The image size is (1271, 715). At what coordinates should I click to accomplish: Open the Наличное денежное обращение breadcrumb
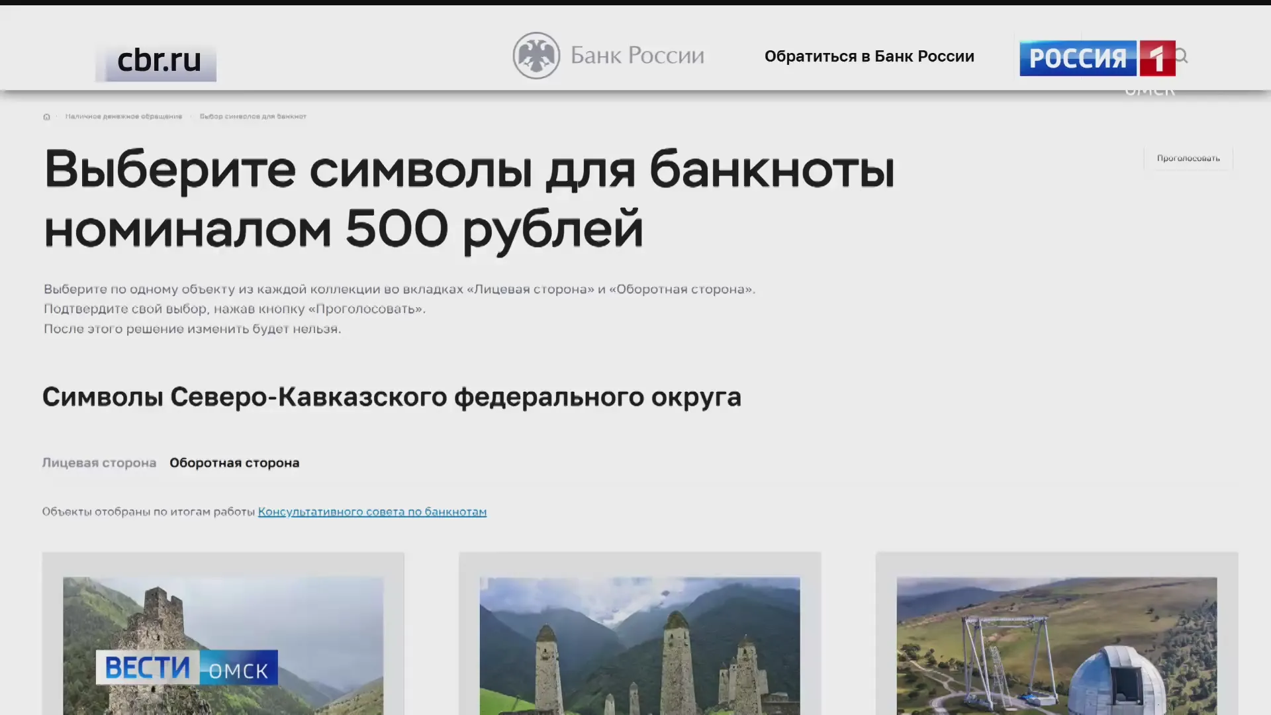tap(124, 117)
